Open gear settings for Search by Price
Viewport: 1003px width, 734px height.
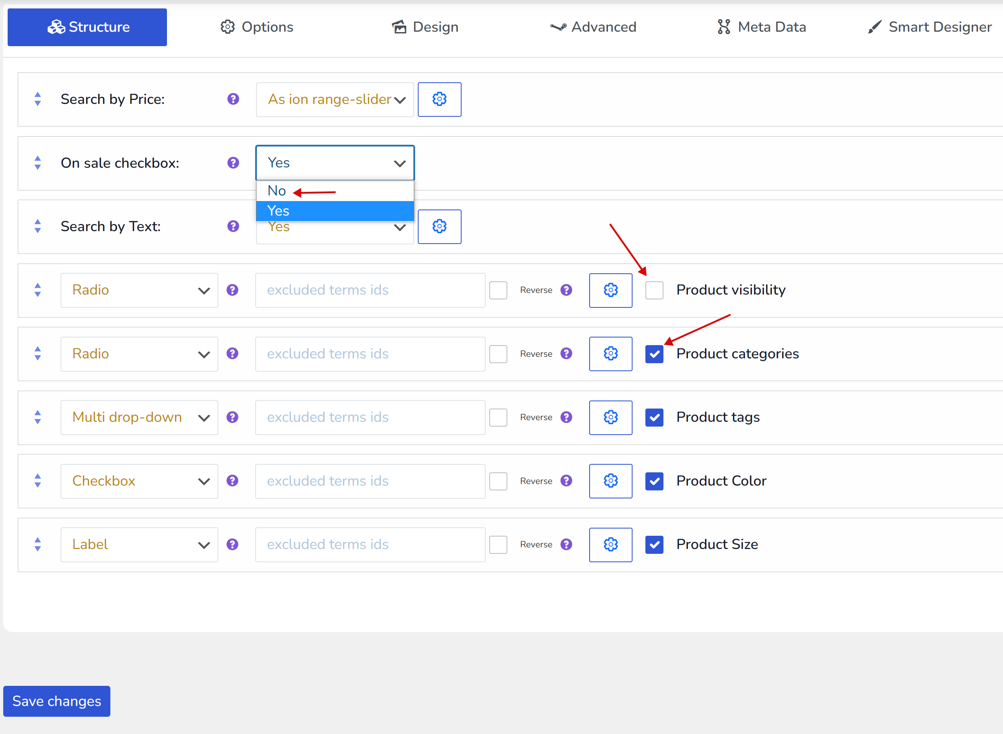click(x=439, y=99)
